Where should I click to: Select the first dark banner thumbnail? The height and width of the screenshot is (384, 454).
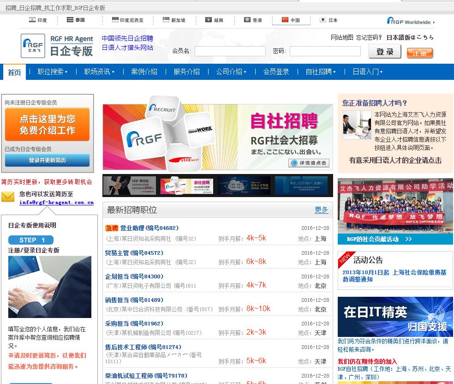(130, 186)
